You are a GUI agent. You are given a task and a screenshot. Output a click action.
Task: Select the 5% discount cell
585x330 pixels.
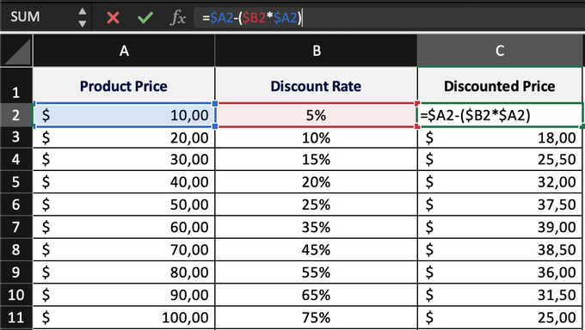tap(317, 115)
